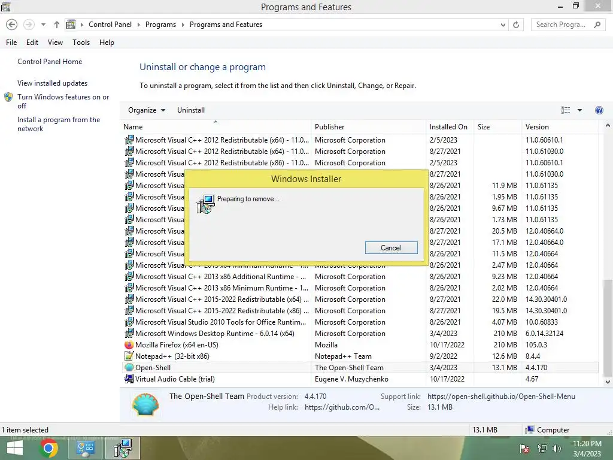Select Visual C++ 2013 x86 Minimum Runtime
Screen dimensions: 613x460
(x=360, y=288)
